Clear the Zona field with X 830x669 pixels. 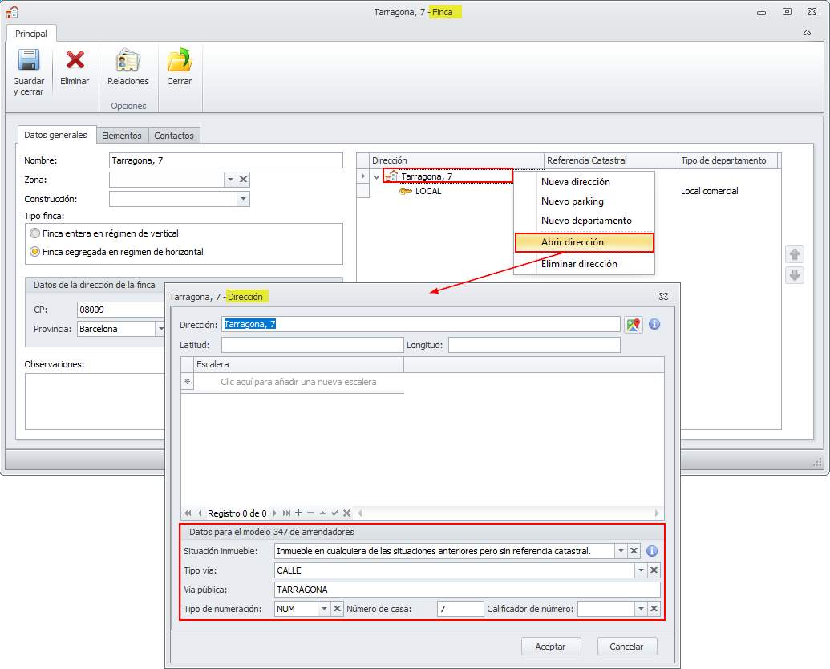coord(243,180)
